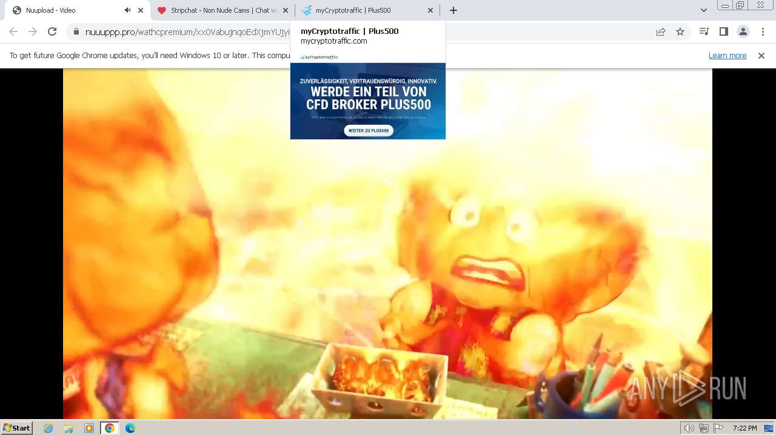The image size is (776, 436).
Task: Reload the current page
Action: click(52, 31)
